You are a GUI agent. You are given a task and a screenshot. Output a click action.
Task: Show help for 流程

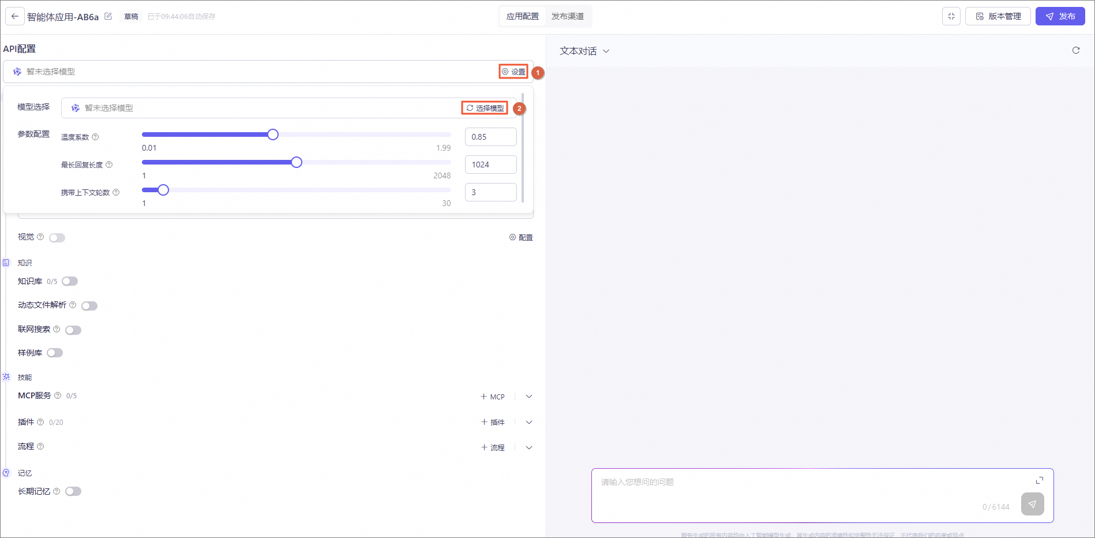point(40,446)
